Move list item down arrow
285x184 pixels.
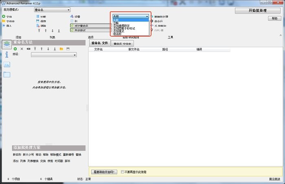pos(53,31)
